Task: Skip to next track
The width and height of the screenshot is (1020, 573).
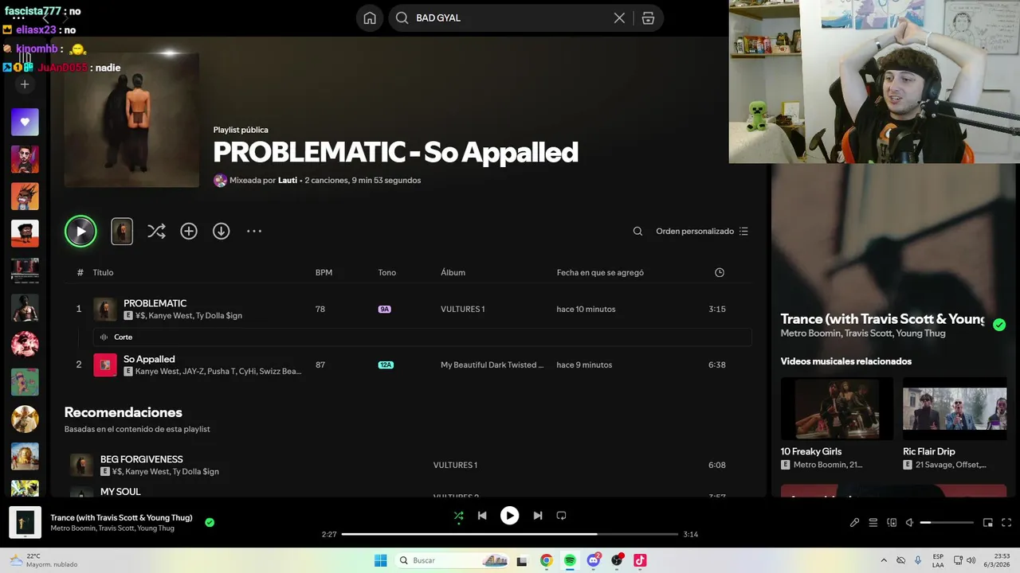Action: click(x=538, y=516)
